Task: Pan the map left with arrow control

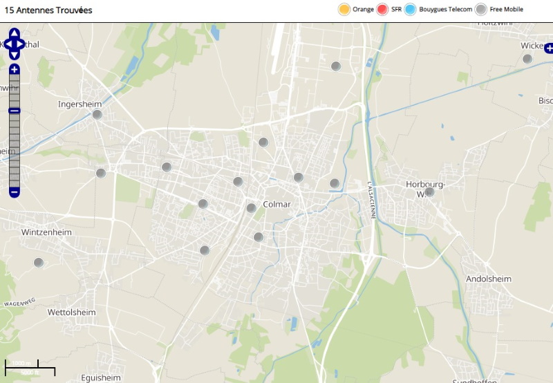Action: point(7,44)
